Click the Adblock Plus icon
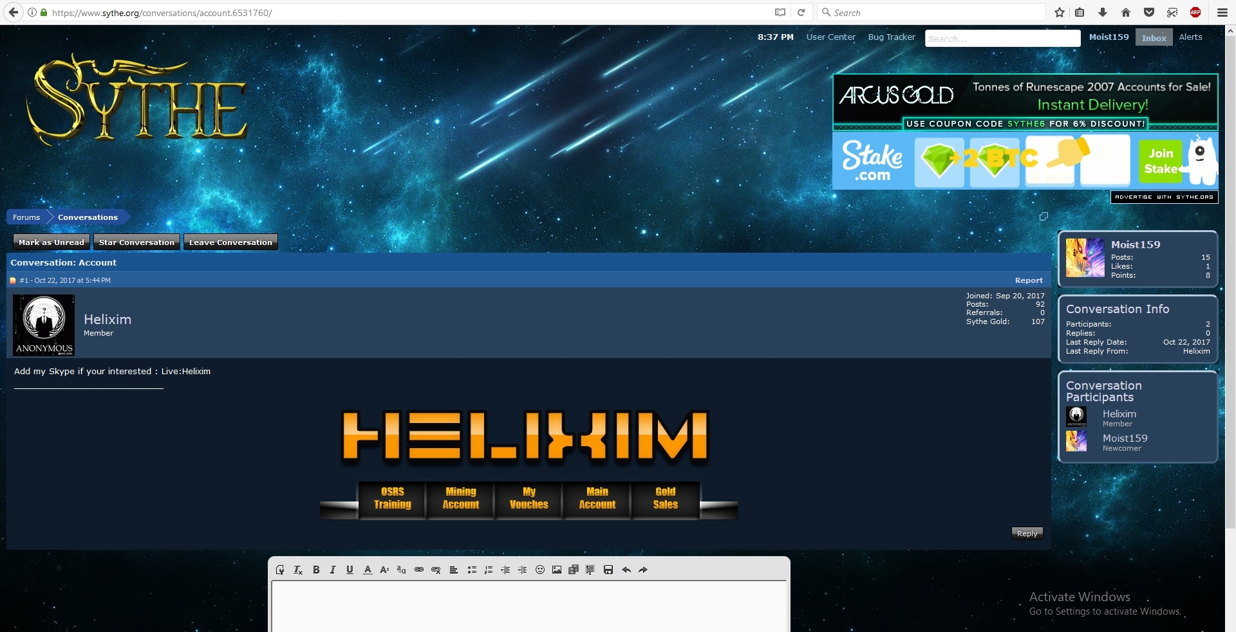1236x632 pixels. coord(1195,12)
